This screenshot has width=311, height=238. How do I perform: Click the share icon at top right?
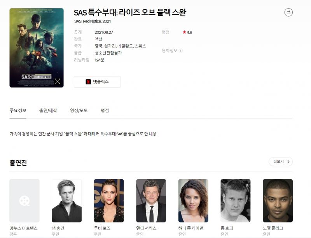(288, 12)
